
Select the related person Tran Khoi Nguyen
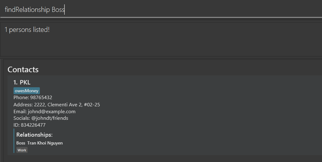[x=45, y=143]
